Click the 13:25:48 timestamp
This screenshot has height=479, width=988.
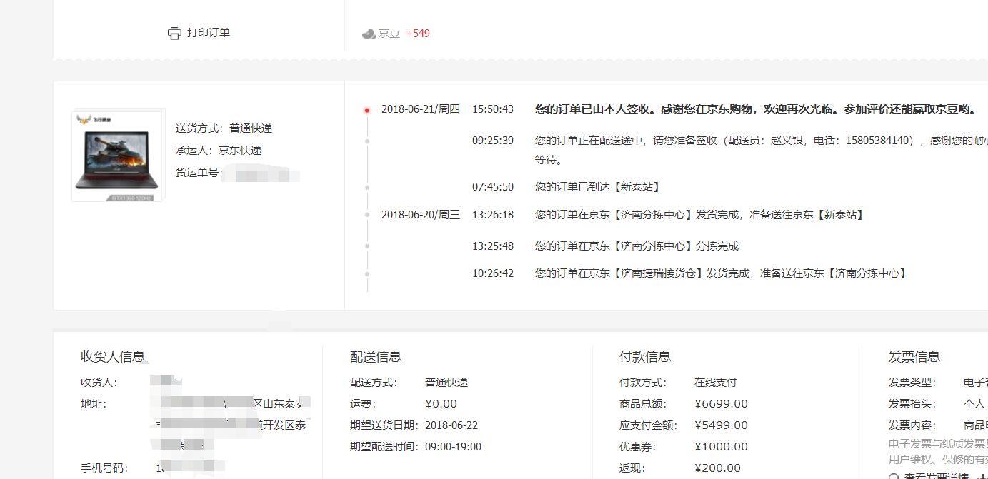493,246
